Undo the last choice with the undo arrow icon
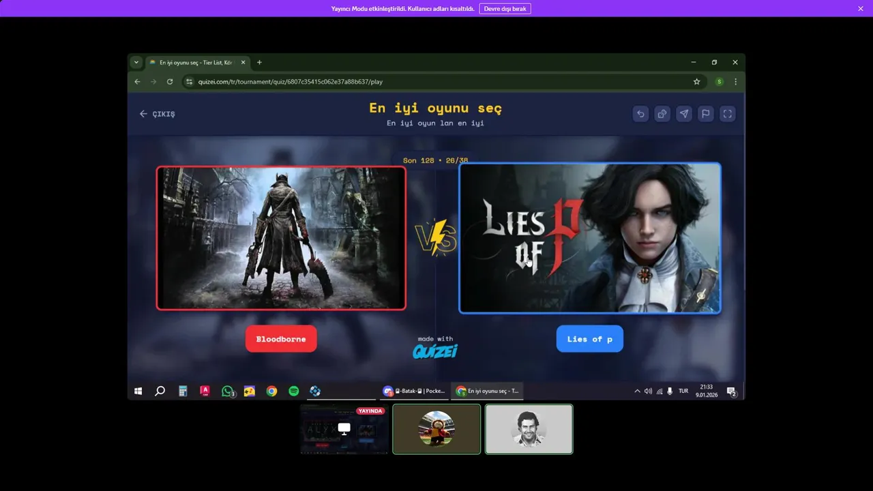 (x=640, y=114)
